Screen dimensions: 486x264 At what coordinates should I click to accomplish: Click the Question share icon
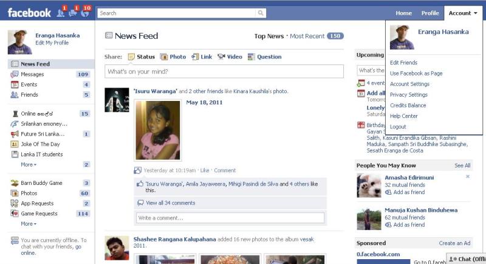(x=252, y=57)
